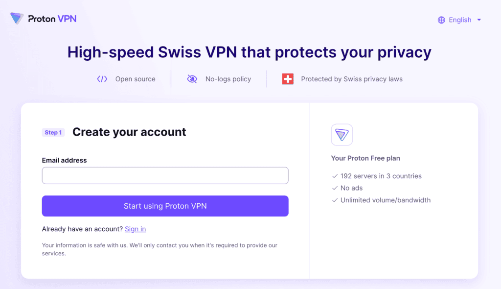The height and width of the screenshot is (289, 501).
Task: Click the Open source label
Action: point(136,79)
